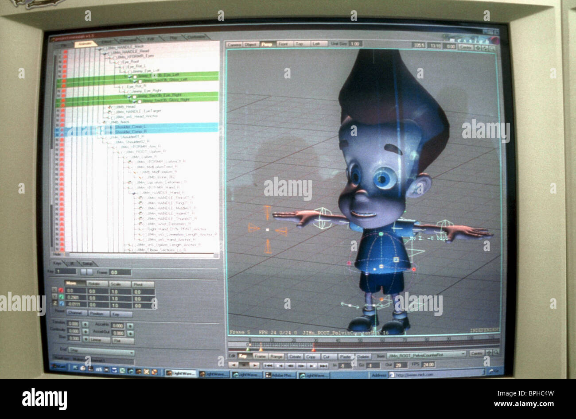The height and width of the screenshot is (419, 576).
Task: Select Scale transform mode
Action: point(120,284)
